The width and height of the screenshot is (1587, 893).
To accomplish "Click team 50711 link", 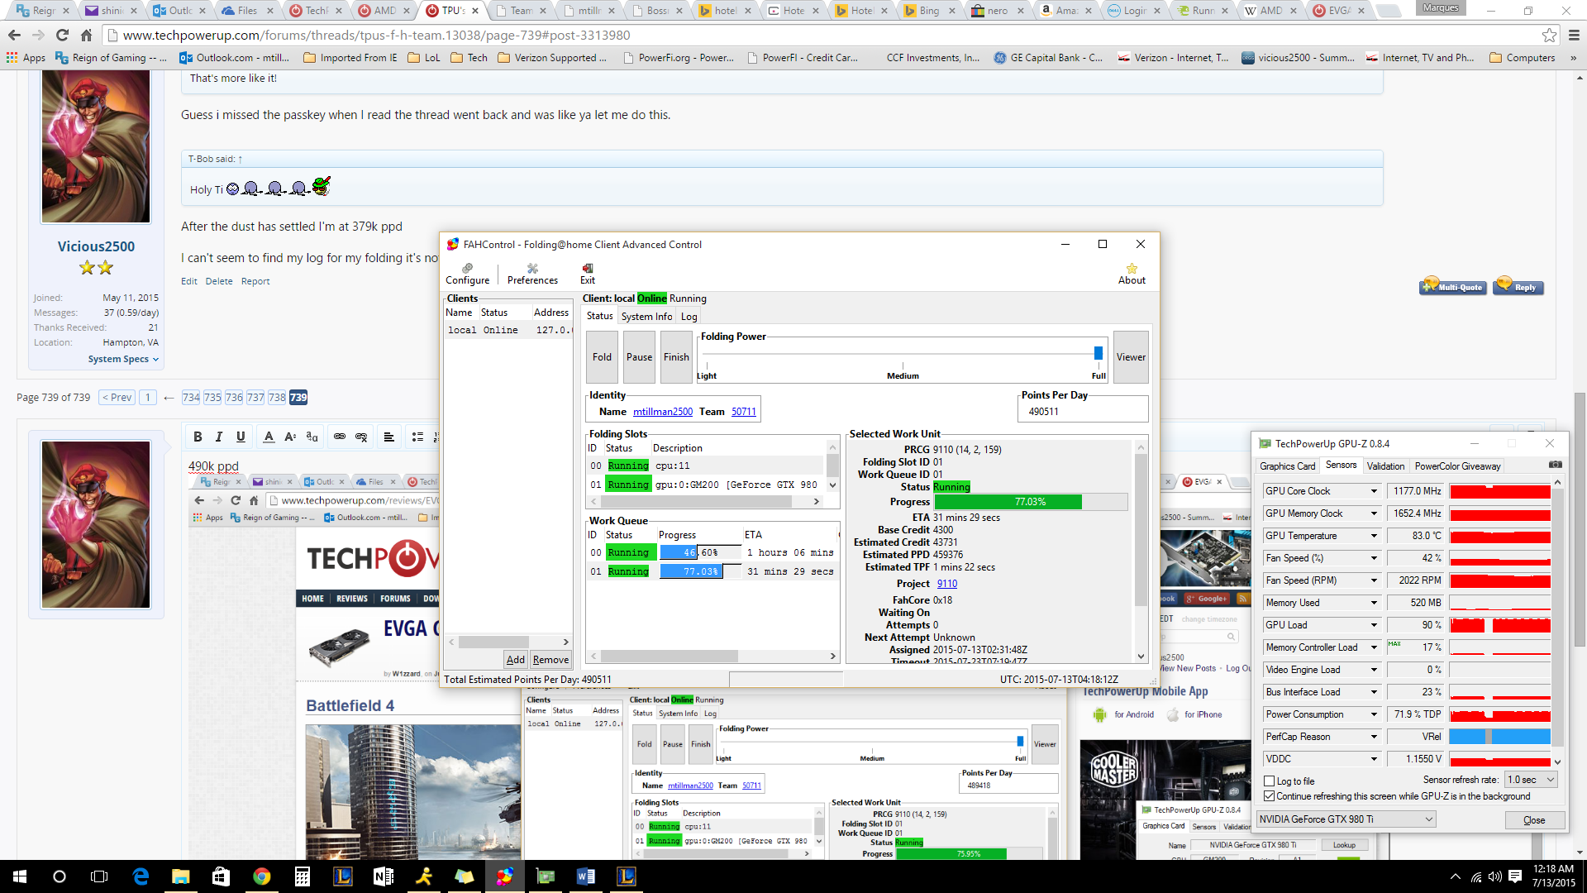I will point(743,412).
